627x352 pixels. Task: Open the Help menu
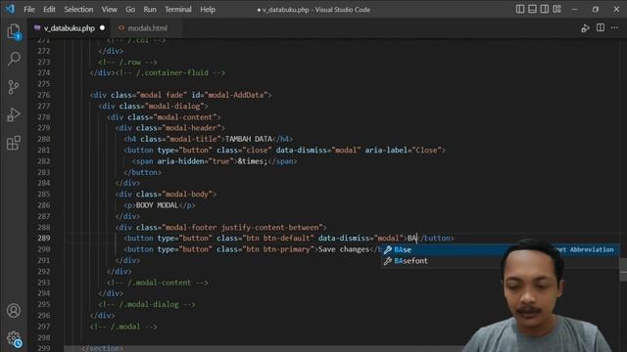pos(208,9)
